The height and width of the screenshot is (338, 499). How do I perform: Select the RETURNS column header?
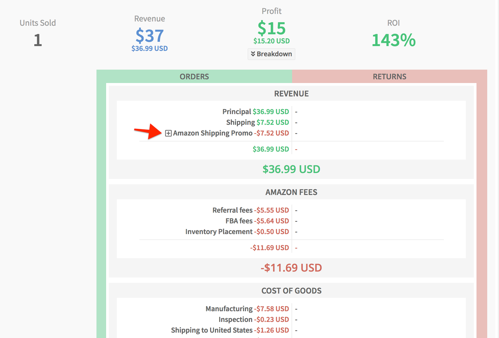point(389,77)
